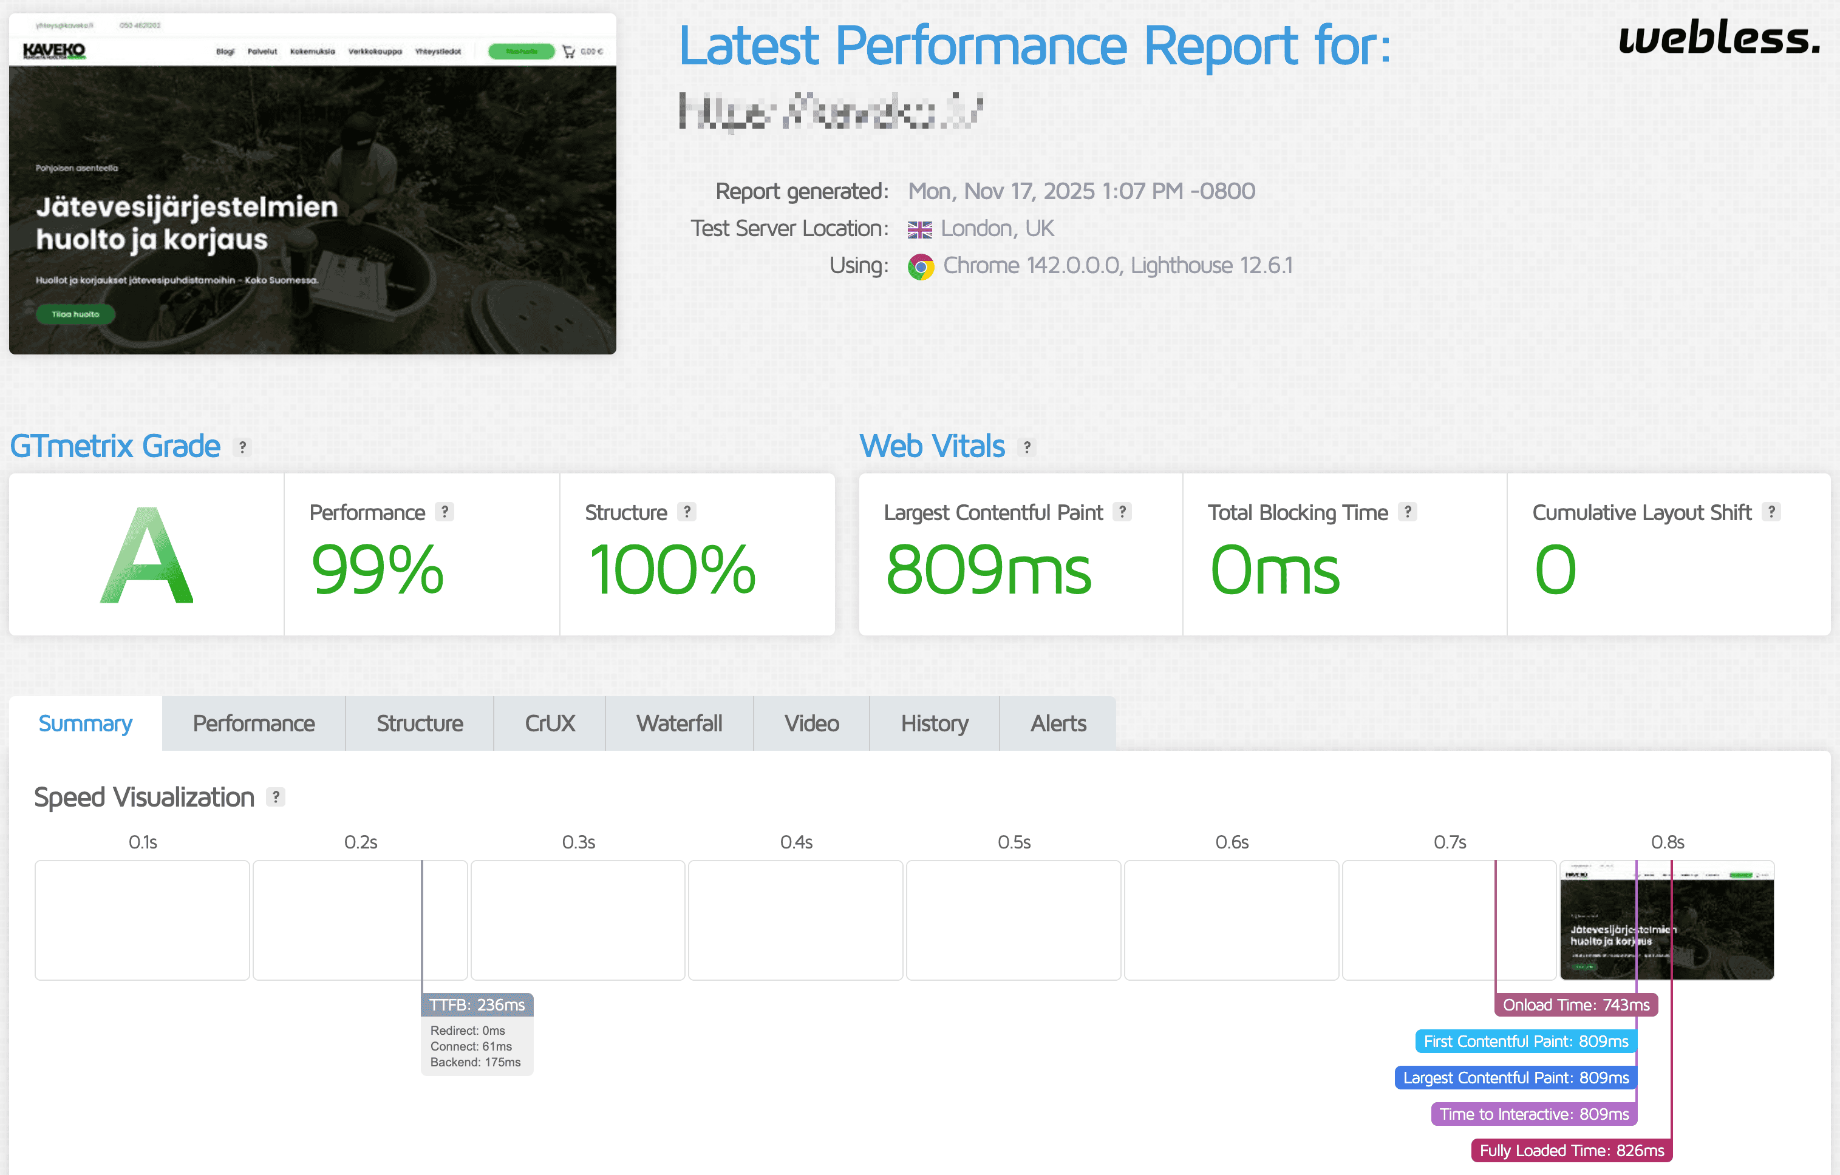Go to the Alerts tab

(1057, 723)
